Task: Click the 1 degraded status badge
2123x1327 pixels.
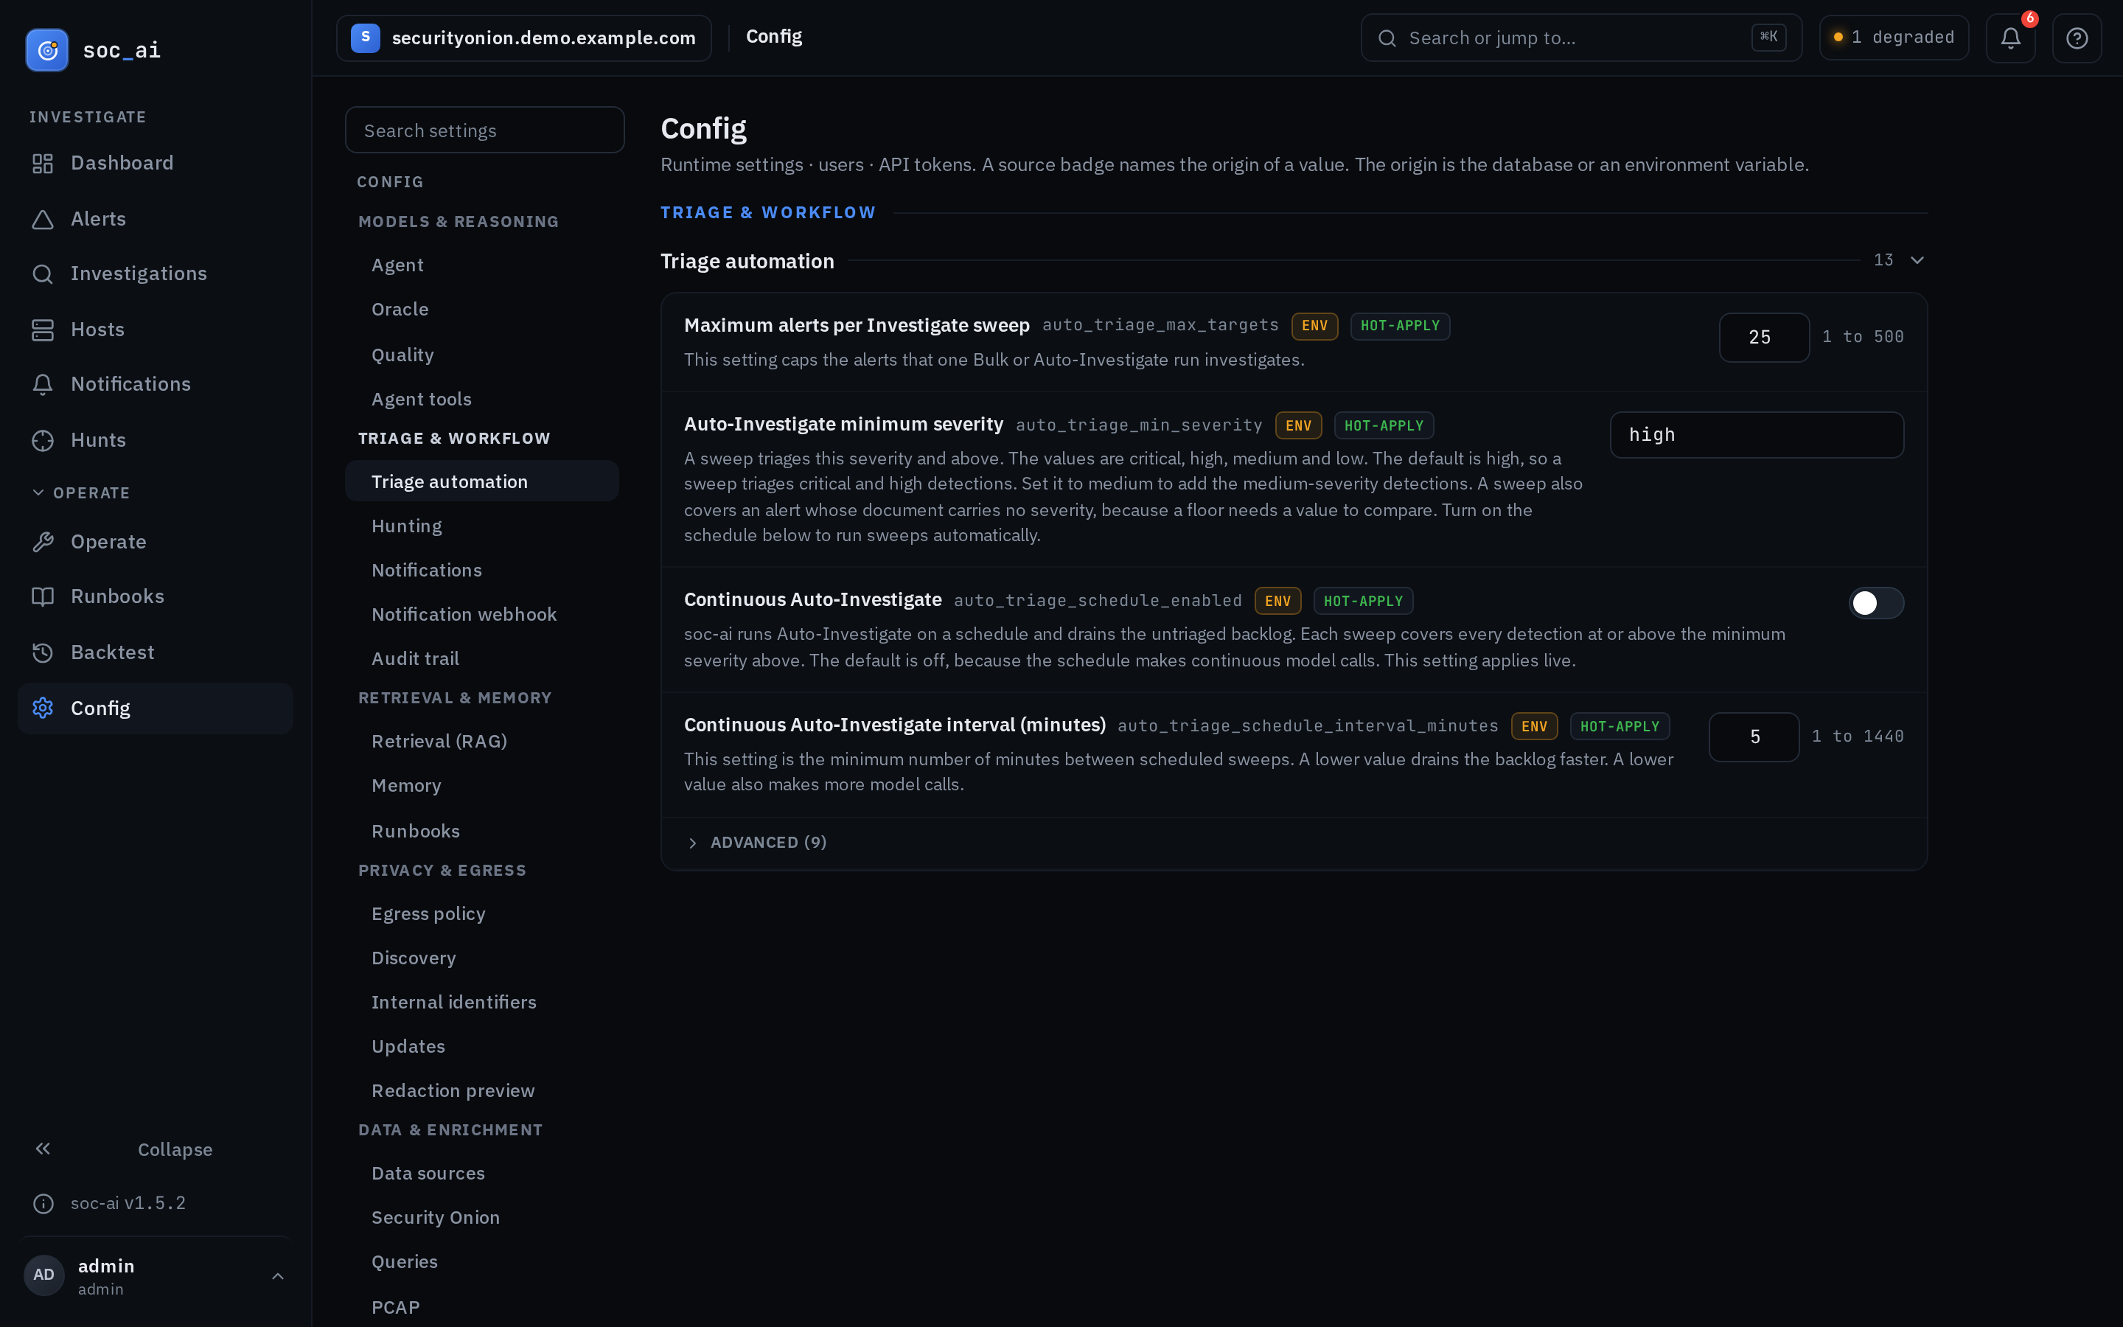Action: 1893,38
